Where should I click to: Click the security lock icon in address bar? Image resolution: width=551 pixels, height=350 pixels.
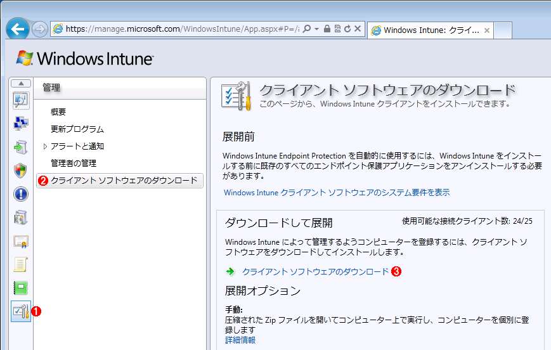[x=327, y=29]
